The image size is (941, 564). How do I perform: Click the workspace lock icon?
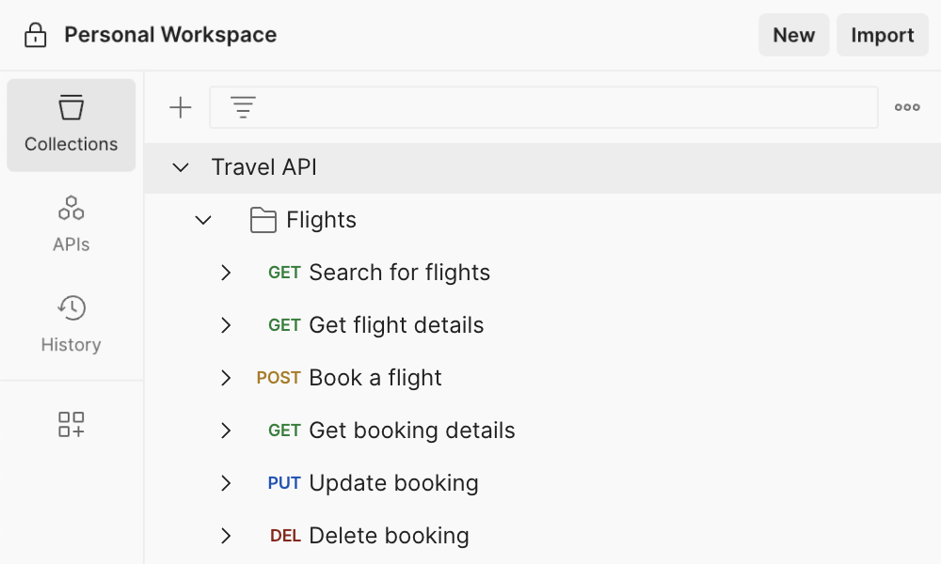(36, 36)
